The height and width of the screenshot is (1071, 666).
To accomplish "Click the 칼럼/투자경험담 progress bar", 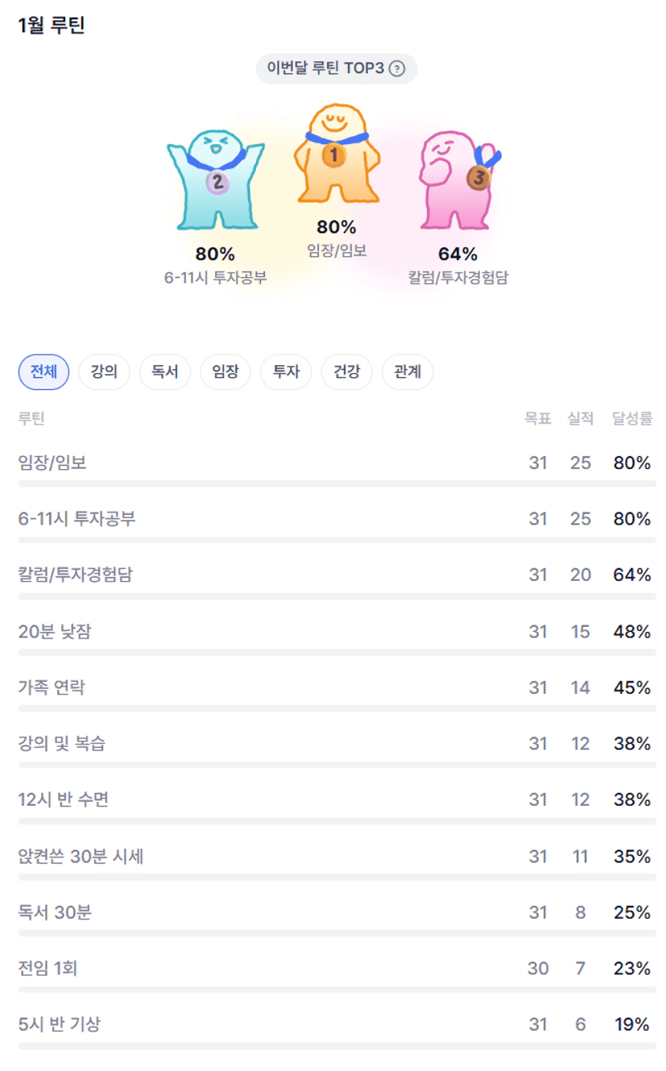I will click(337, 597).
